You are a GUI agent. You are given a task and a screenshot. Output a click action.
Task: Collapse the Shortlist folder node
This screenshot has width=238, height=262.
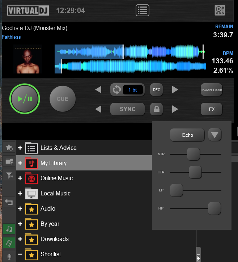[20, 254]
